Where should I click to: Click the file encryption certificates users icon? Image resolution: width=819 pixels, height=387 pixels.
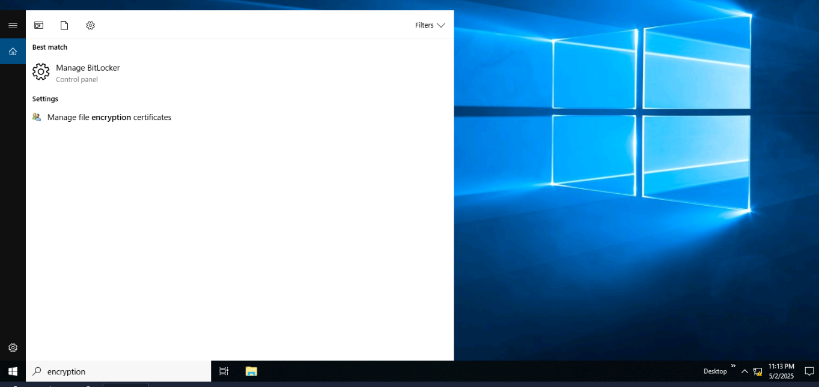point(37,118)
